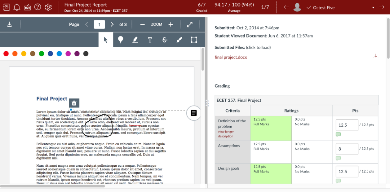The width and height of the screenshot is (390, 192).
Task: Click the document horizontal scrollbar
Action: [x=53, y=186]
